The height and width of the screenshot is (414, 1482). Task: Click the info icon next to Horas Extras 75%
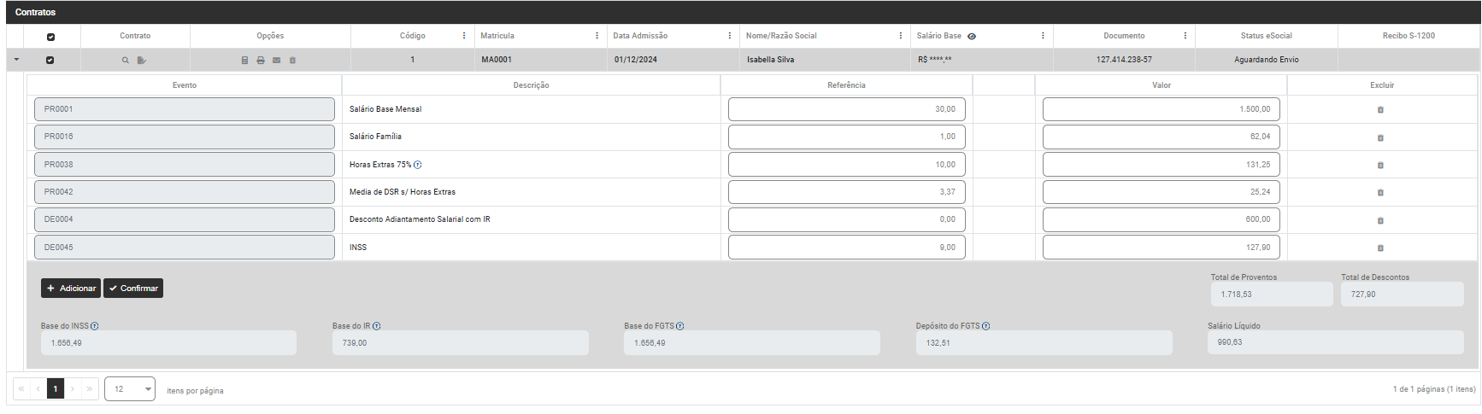418,165
